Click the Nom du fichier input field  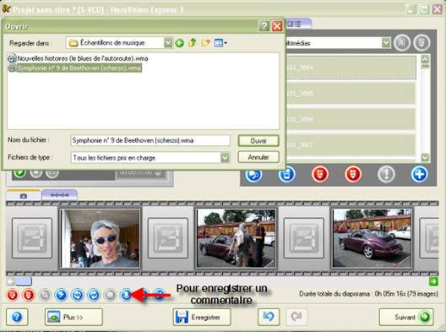(150, 140)
